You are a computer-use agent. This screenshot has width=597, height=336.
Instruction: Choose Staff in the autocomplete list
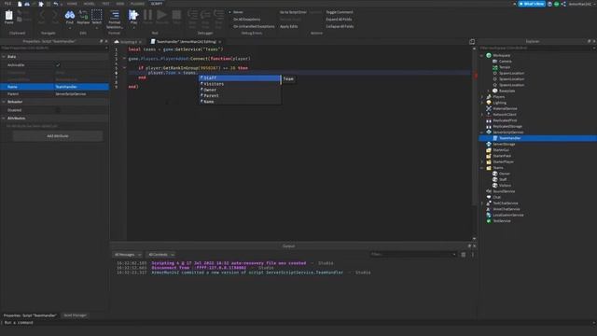pyautogui.click(x=240, y=78)
